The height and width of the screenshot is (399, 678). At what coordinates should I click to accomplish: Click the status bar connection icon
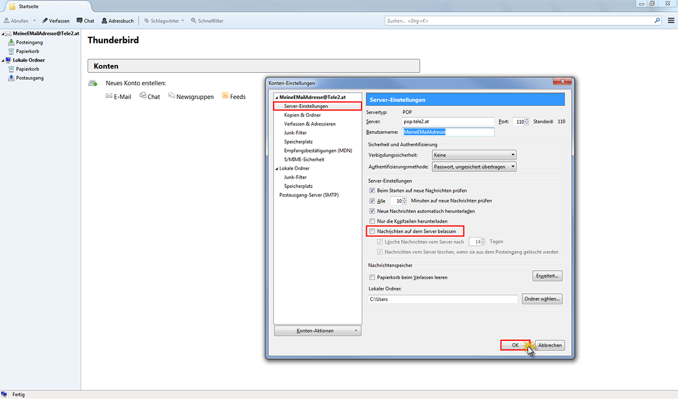pos(5,394)
